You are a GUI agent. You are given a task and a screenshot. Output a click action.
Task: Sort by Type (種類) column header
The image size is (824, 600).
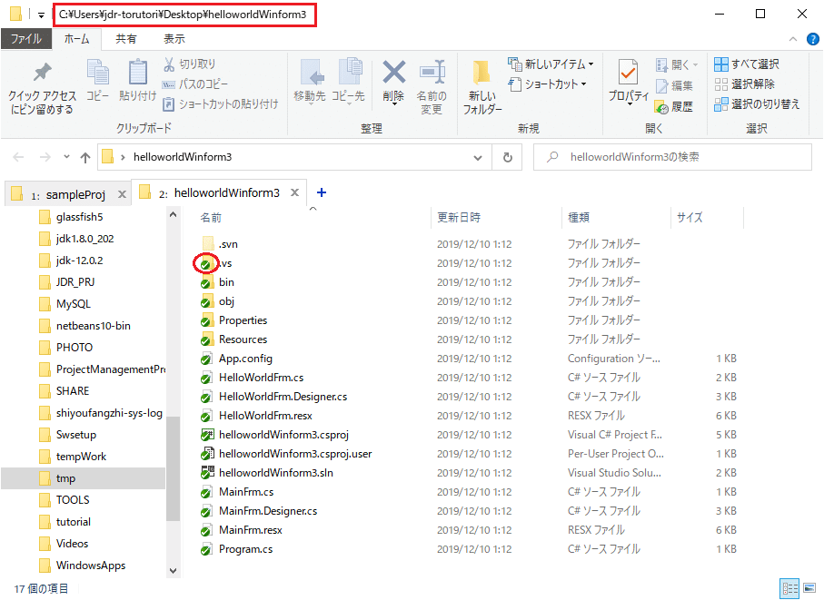pos(578,217)
